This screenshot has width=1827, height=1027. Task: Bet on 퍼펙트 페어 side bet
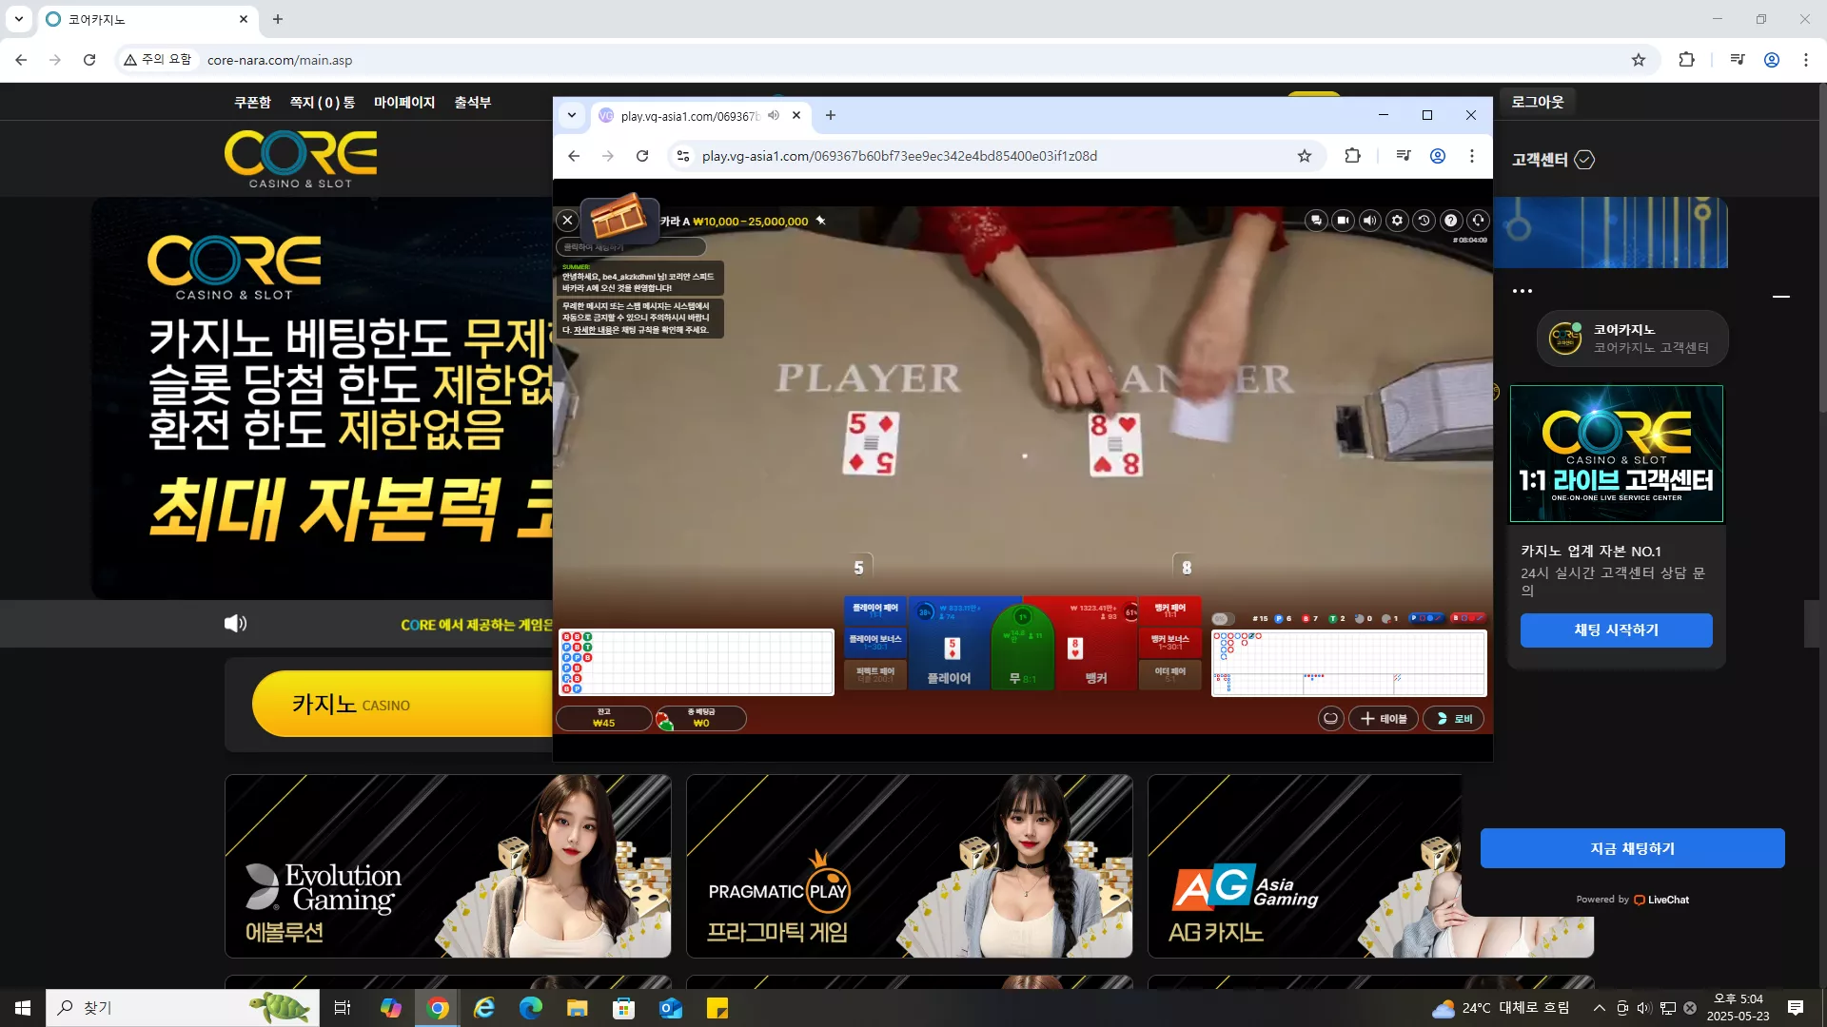[874, 674]
